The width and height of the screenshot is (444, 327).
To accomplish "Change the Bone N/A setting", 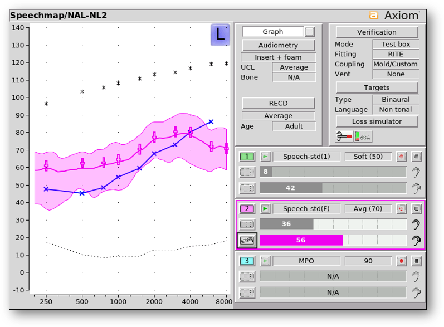I will [x=294, y=77].
